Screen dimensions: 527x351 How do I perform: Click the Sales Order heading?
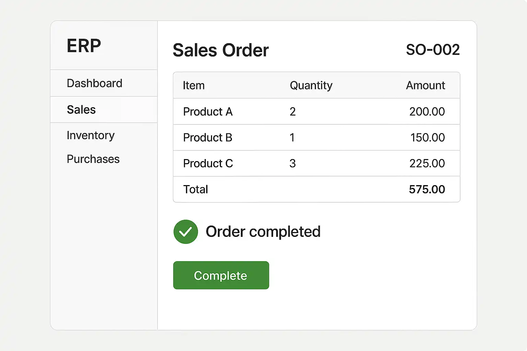pyautogui.click(x=221, y=50)
